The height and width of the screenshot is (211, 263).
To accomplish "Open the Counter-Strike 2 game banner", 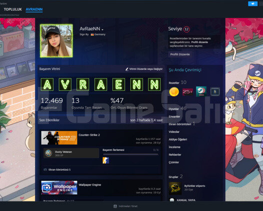I will click(59, 138).
